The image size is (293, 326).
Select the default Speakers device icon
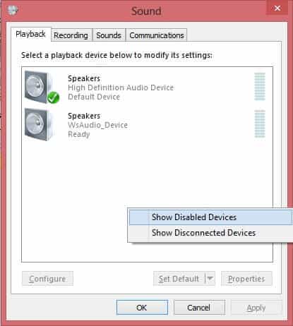[x=39, y=87]
